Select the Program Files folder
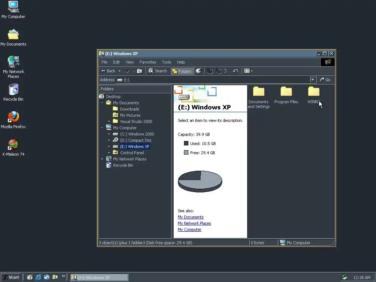This screenshot has width=376, height=282. coord(286,95)
